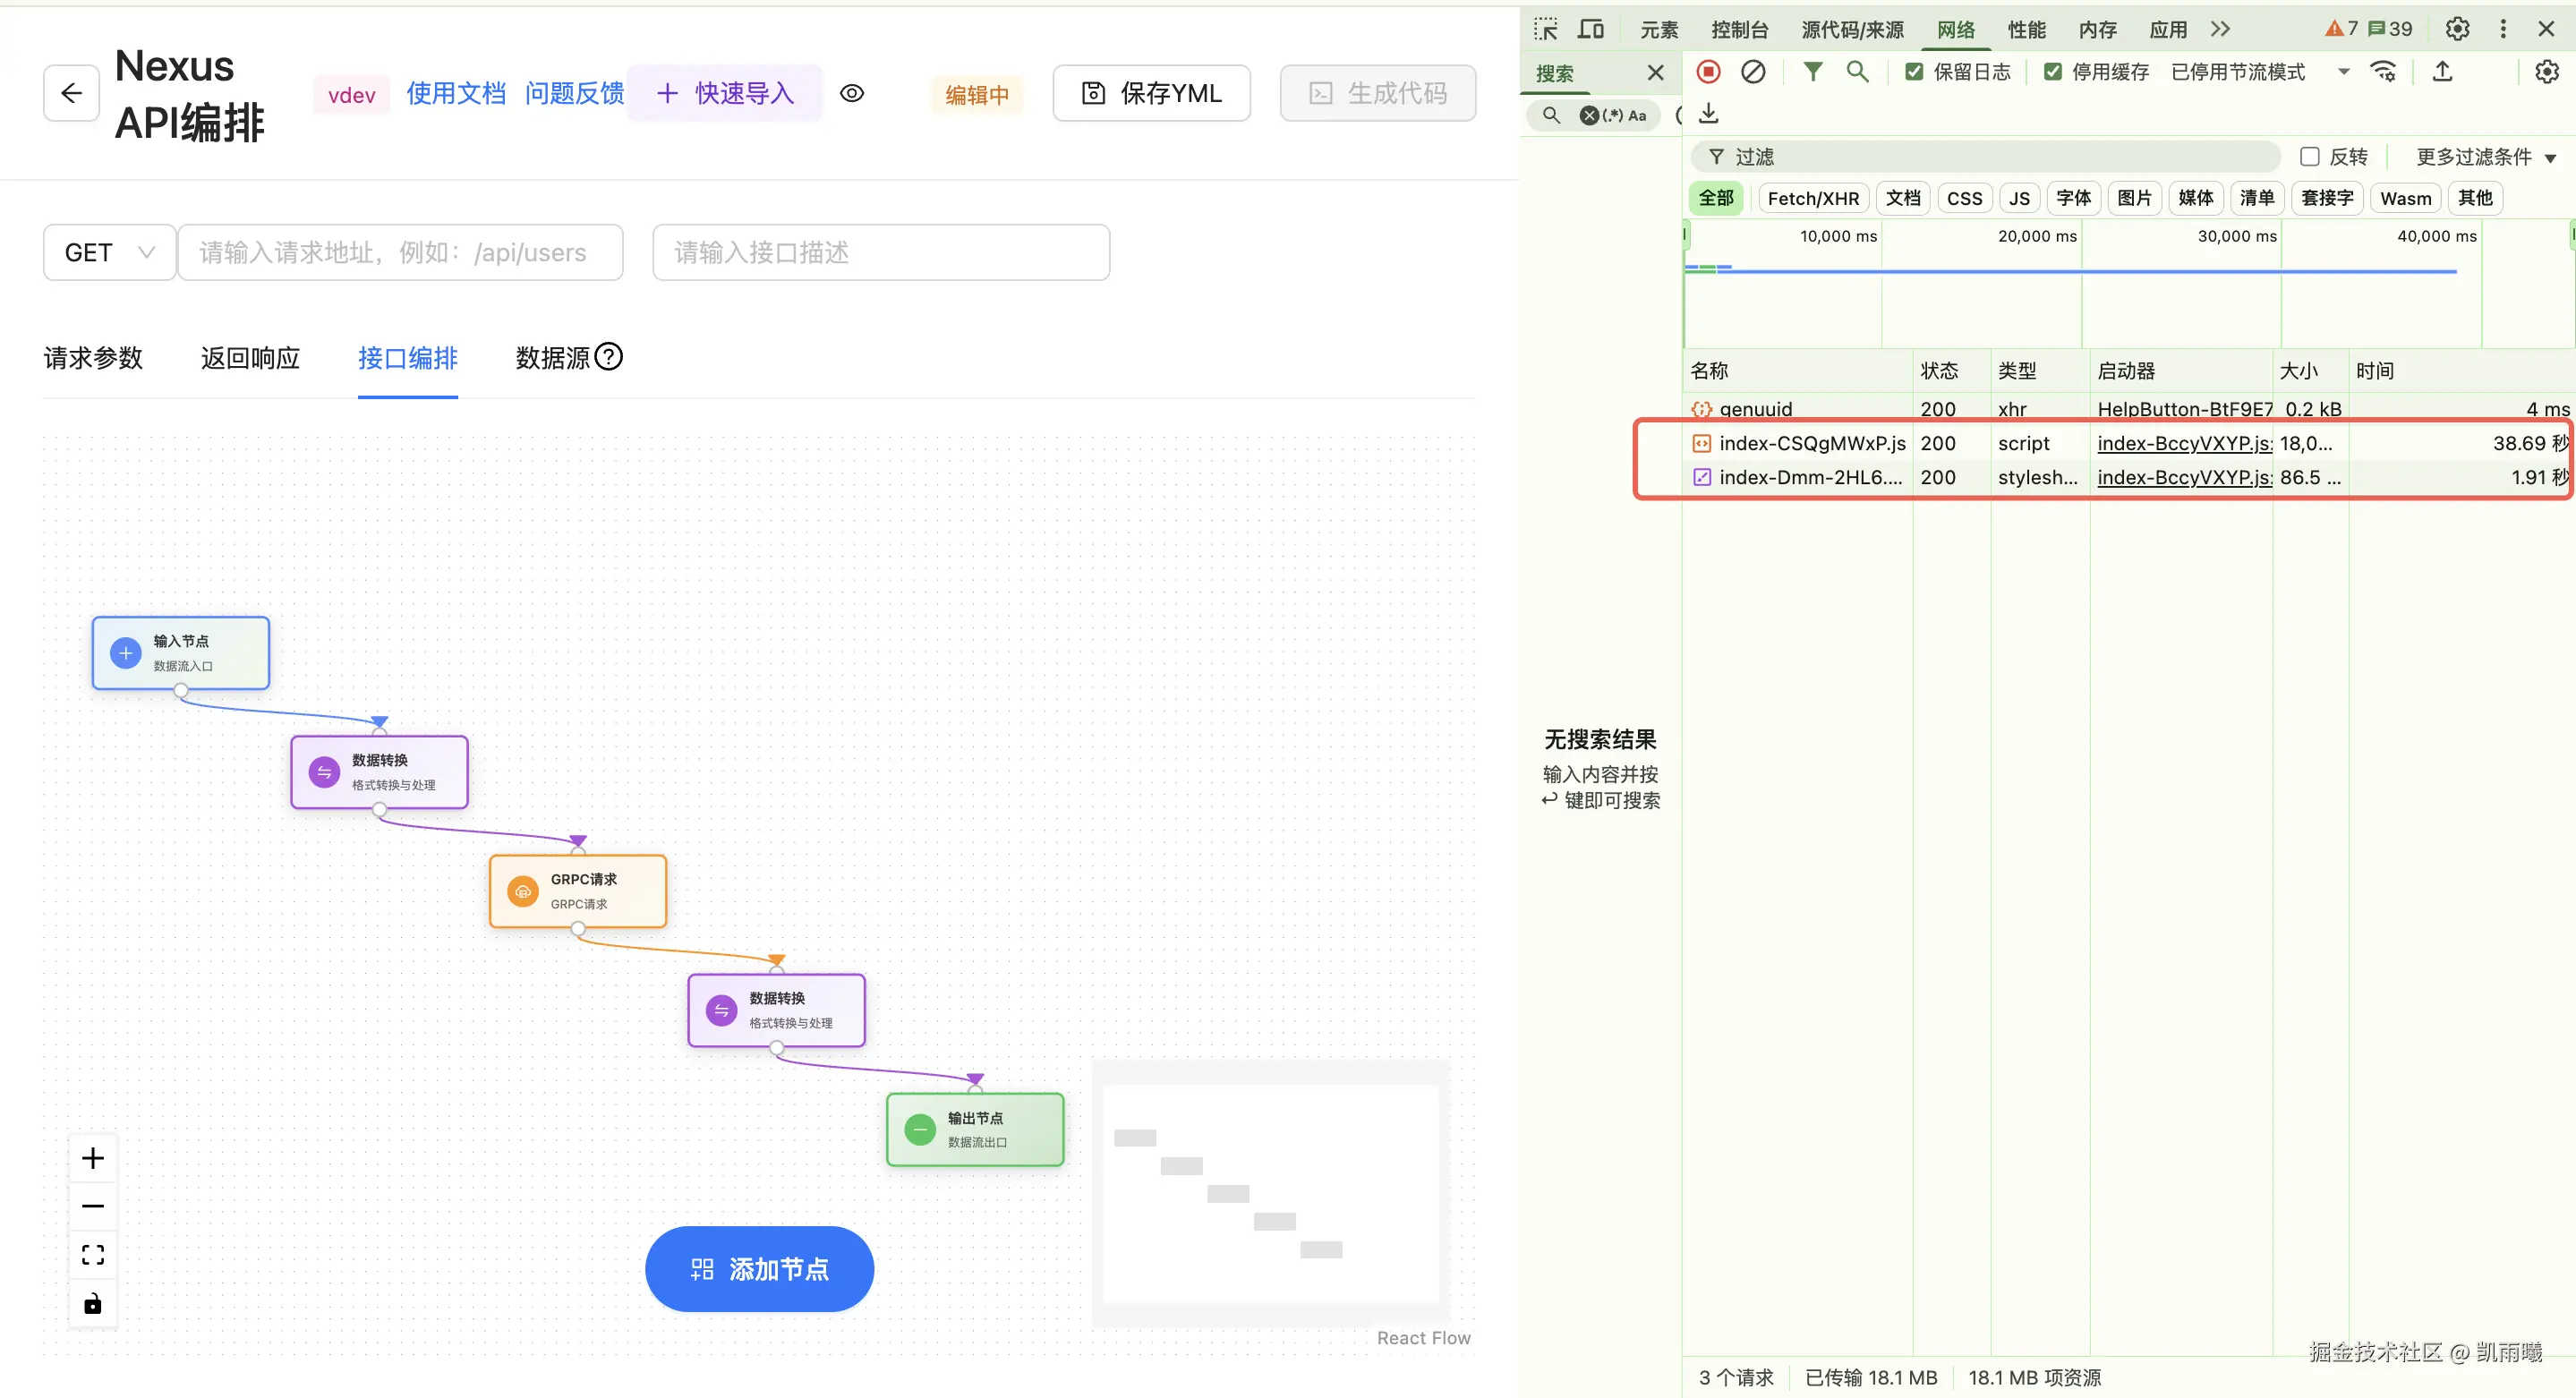This screenshot has width=2576, height=1398.
Task: Stop network recording with red button
Action: 1708,71
